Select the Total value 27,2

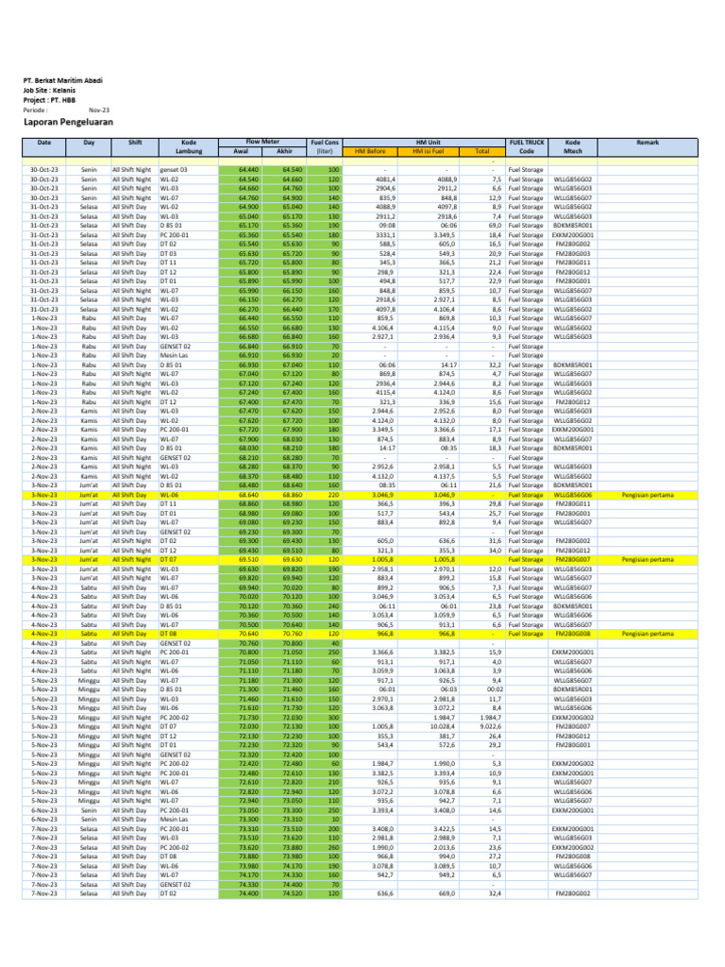(495, 857)
